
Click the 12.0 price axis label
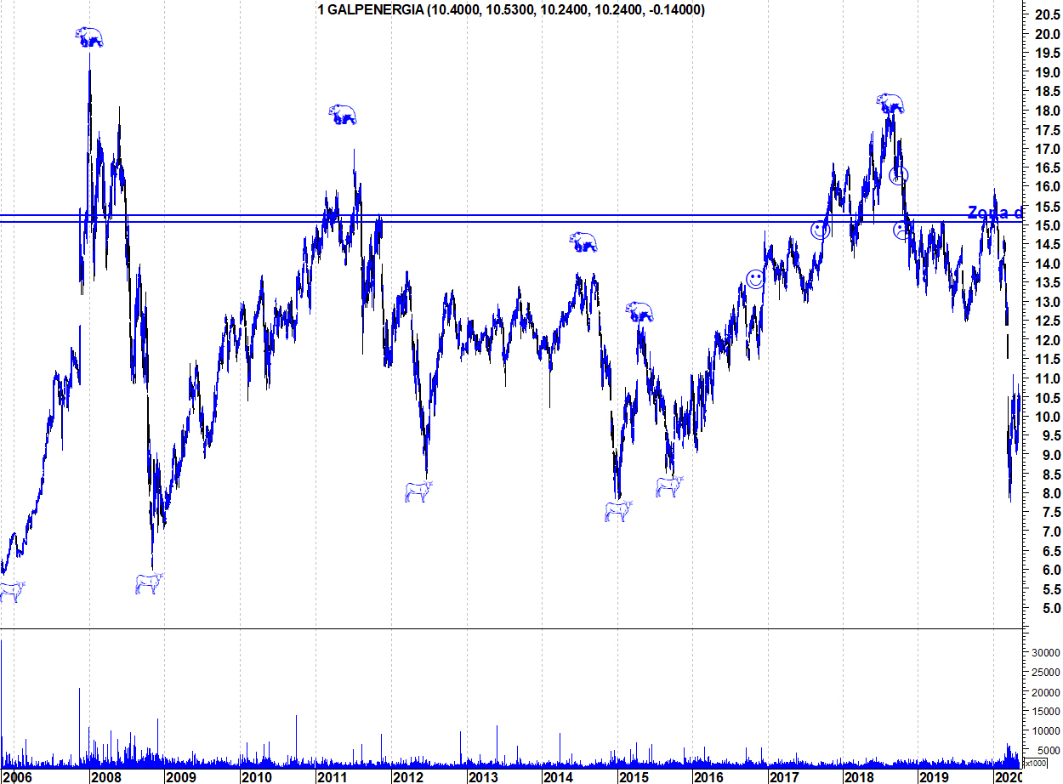click(x=1046, y=340)
